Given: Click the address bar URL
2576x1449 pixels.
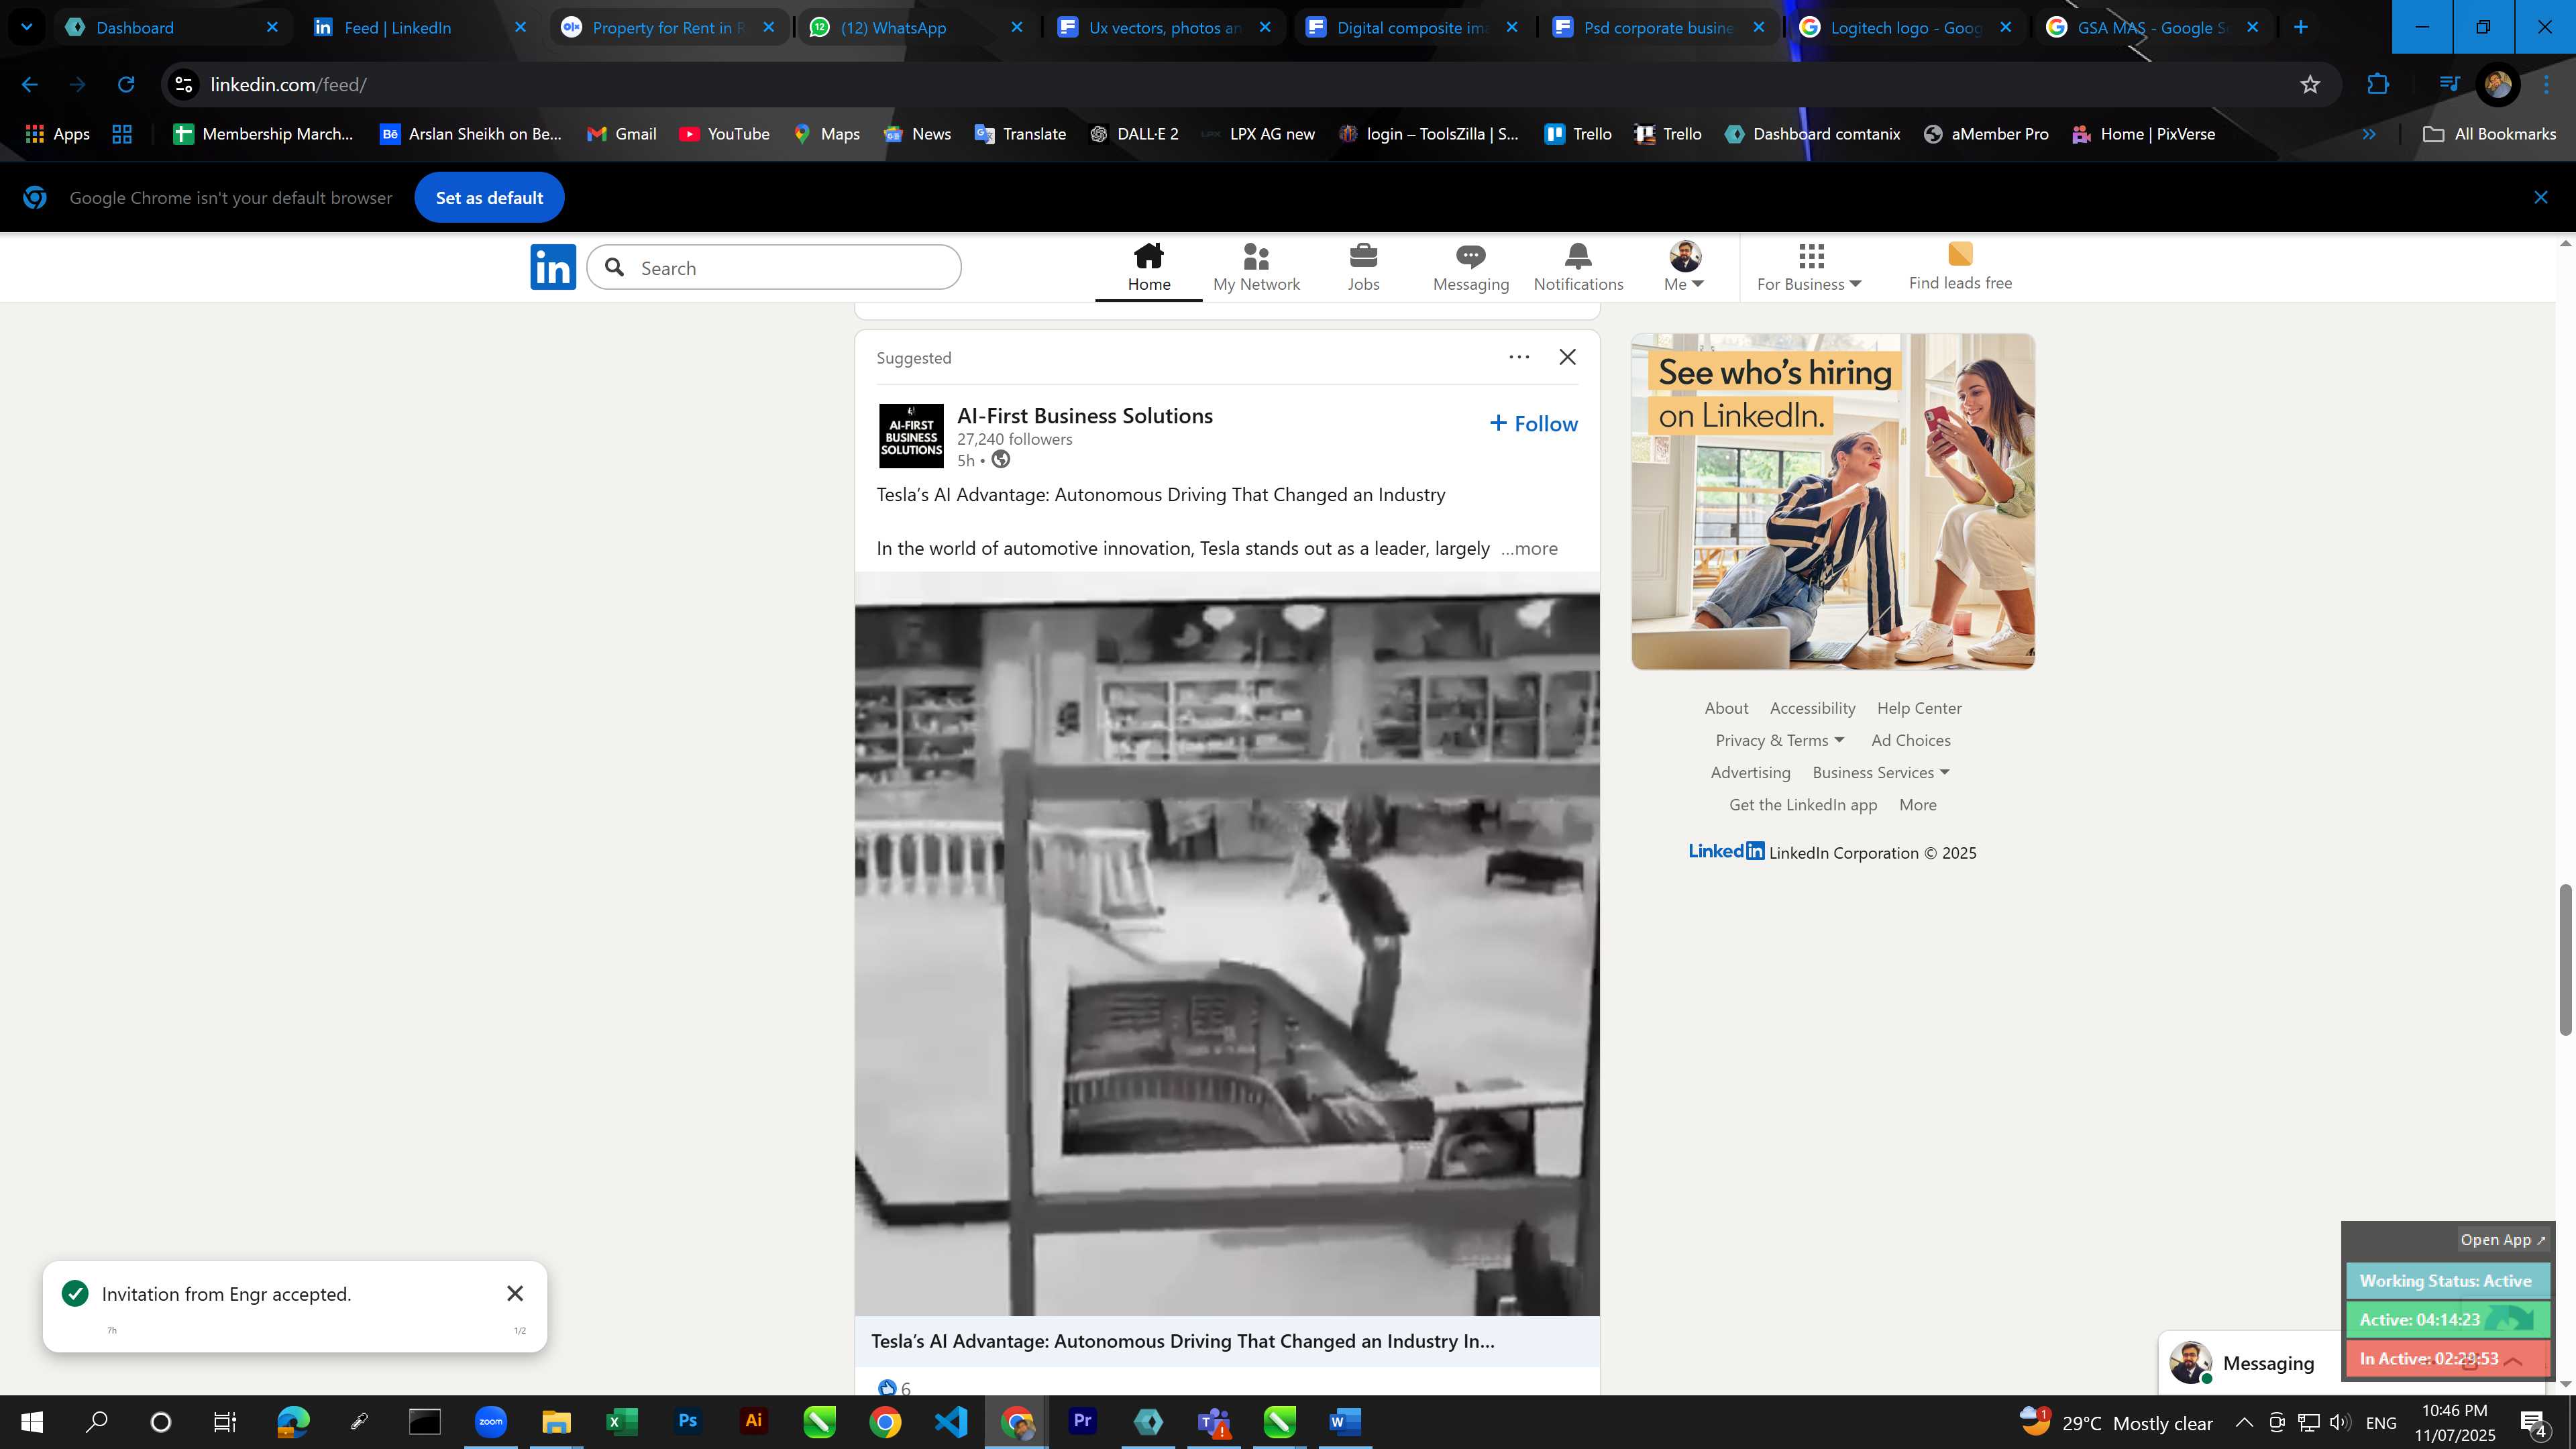Looking at the screenshot, I should [288, 85].
